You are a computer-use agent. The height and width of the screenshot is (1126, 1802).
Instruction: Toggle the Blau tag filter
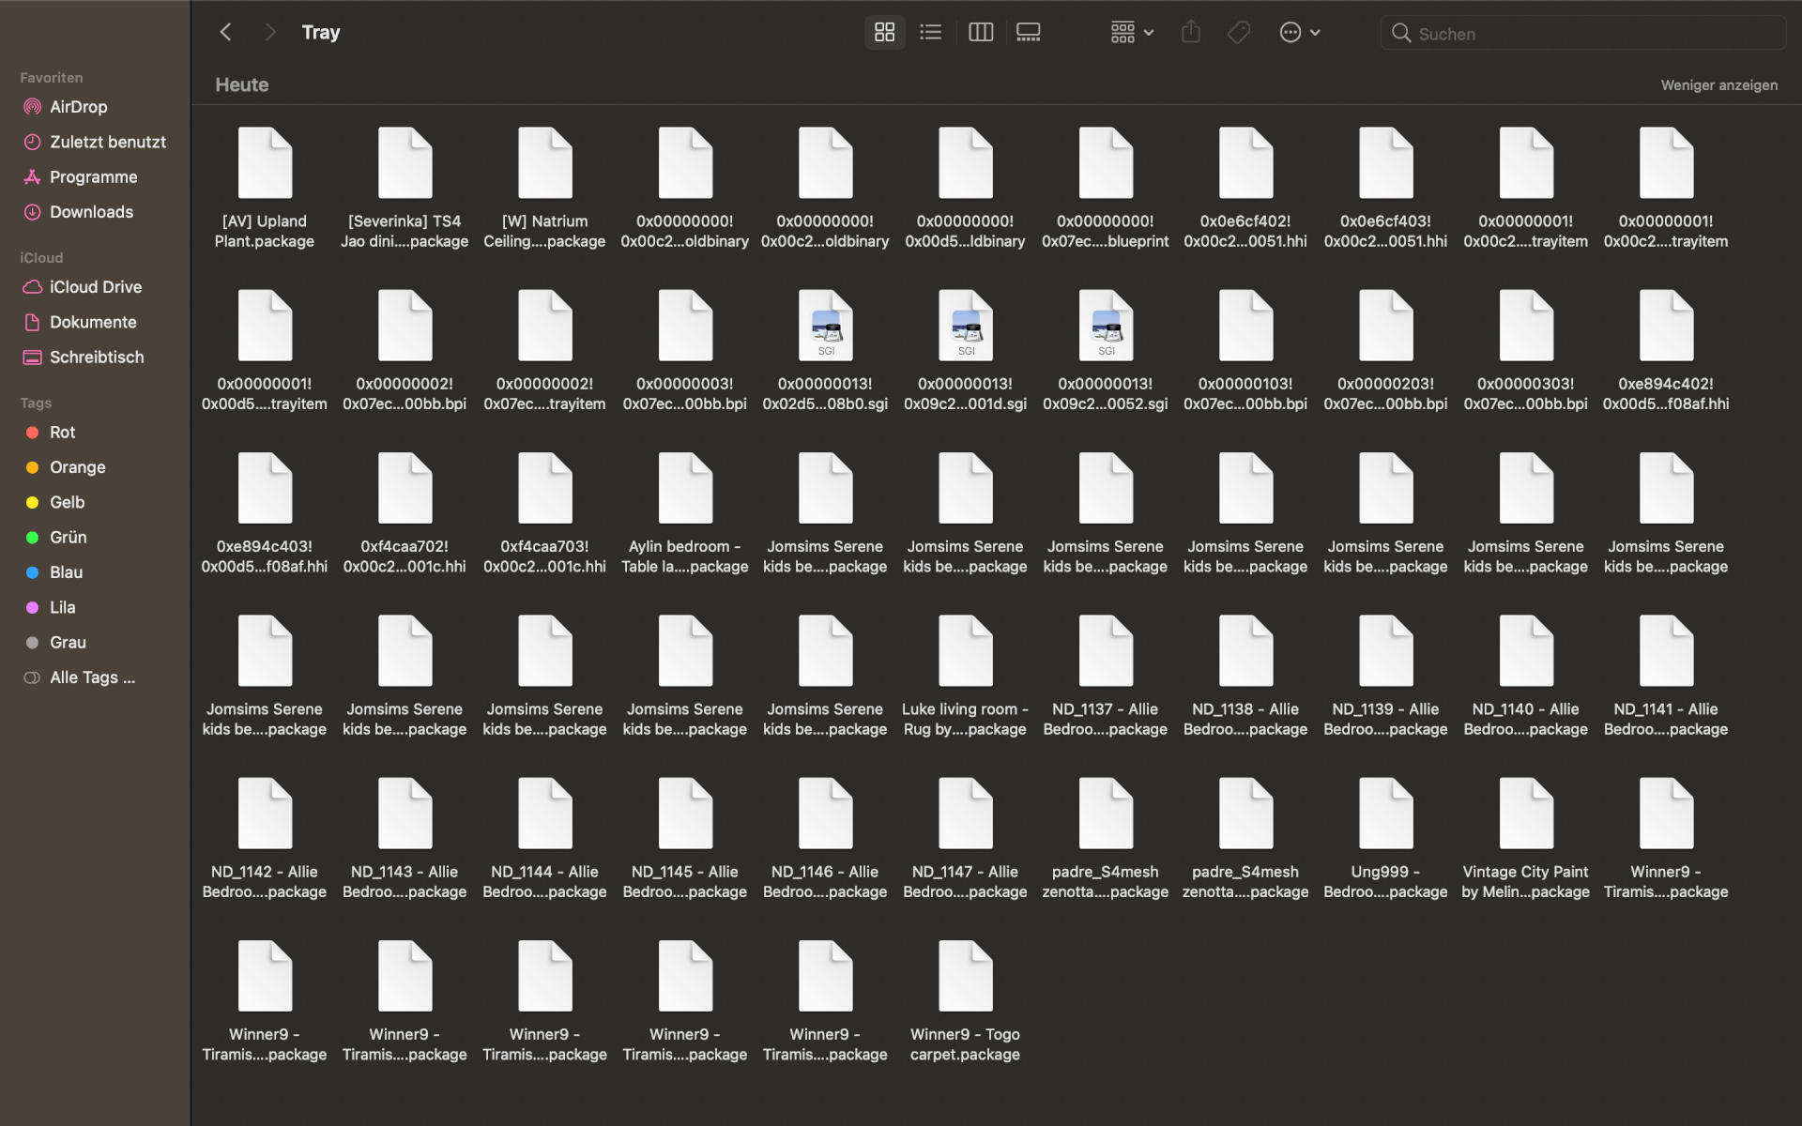(65, 571)
